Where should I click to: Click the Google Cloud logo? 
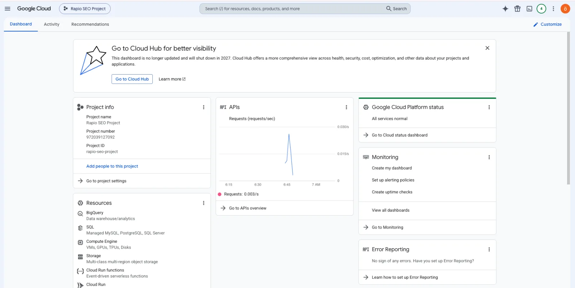[x=34, y=9]
